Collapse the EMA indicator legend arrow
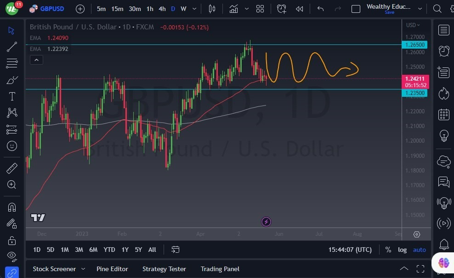The height and width of the screenshot is (278, 454). (36, 60)
